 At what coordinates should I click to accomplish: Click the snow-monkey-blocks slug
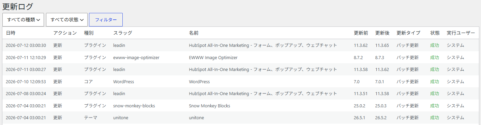tap(134, 106)
